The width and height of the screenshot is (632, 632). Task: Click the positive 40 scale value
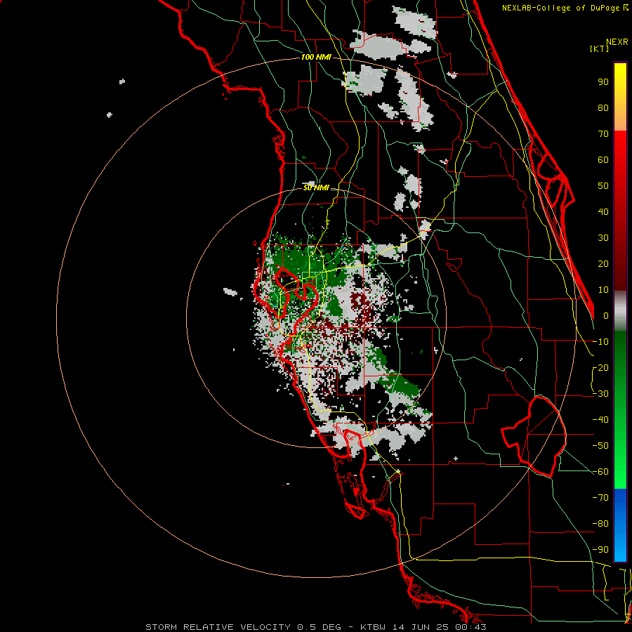tap(603, 211)
